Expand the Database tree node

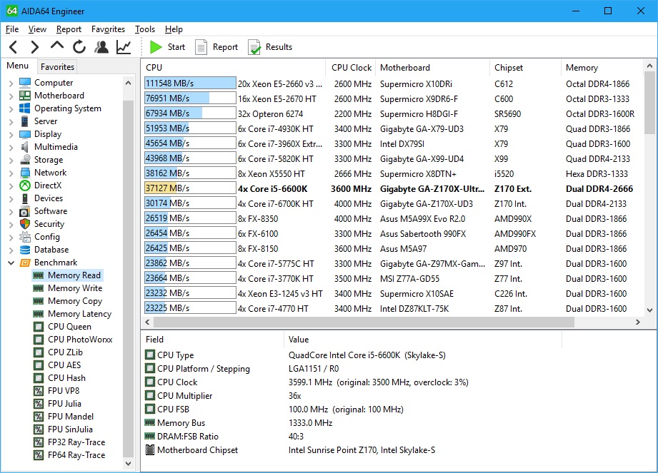(11, 250)
